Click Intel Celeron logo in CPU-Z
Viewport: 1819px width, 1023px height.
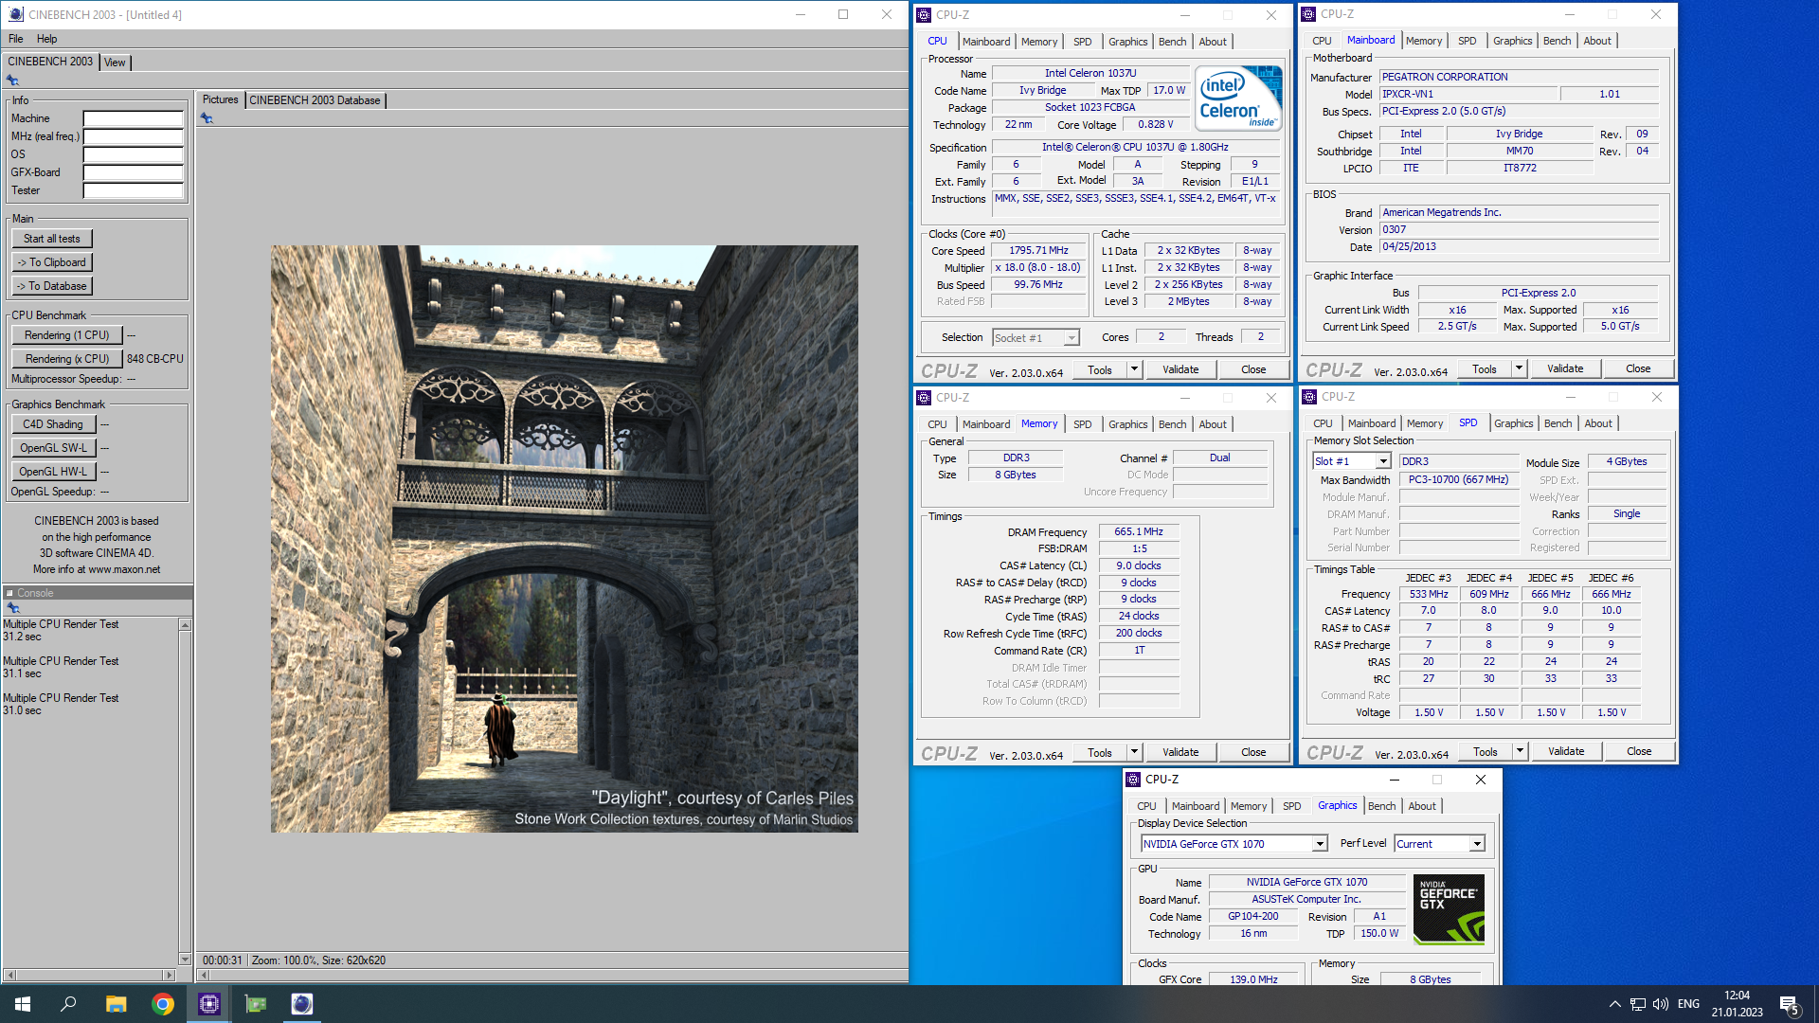(1239, 98)
